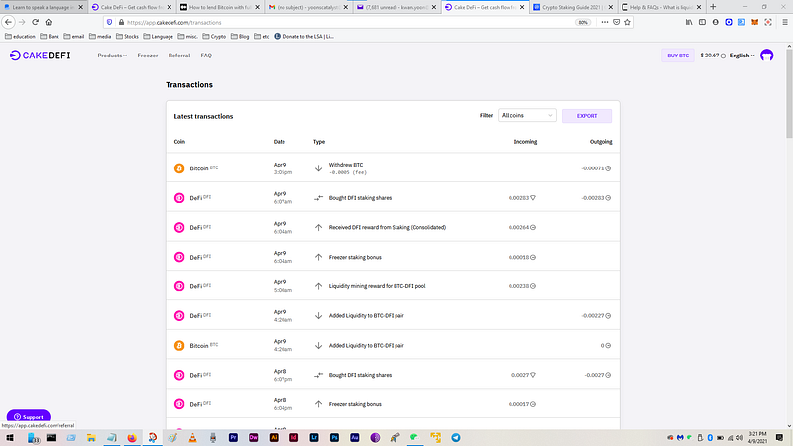Open the Bank bookmarks folder
The width and height of the screenshot is (793, 446).
point(50,37)
